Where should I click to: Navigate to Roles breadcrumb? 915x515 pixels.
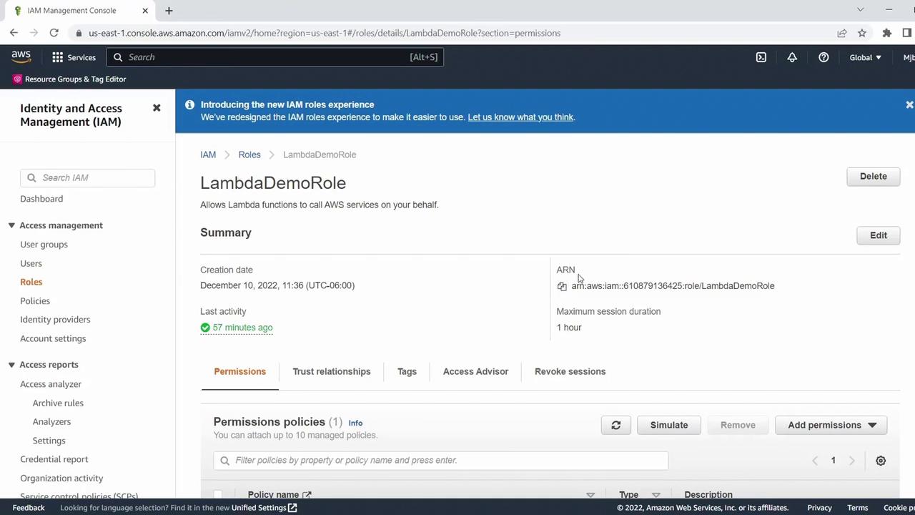coord(249,154)
